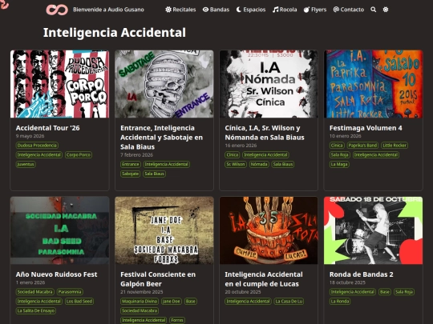The width and height of the screenshot is (433, 324).
Task: Open the Recitales menu item
Action: [x=180, y=10]
